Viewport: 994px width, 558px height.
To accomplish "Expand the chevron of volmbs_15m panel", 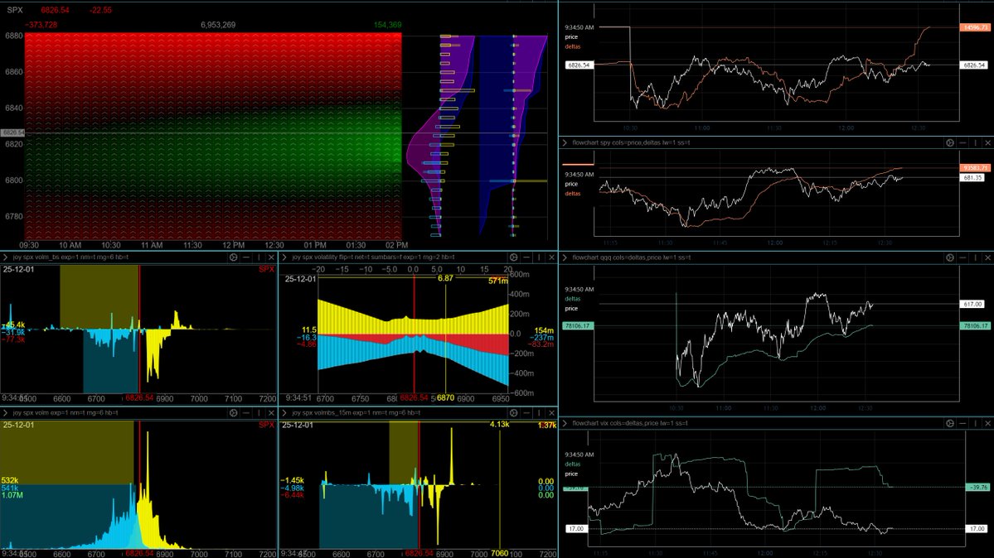I will pos(284,413).
